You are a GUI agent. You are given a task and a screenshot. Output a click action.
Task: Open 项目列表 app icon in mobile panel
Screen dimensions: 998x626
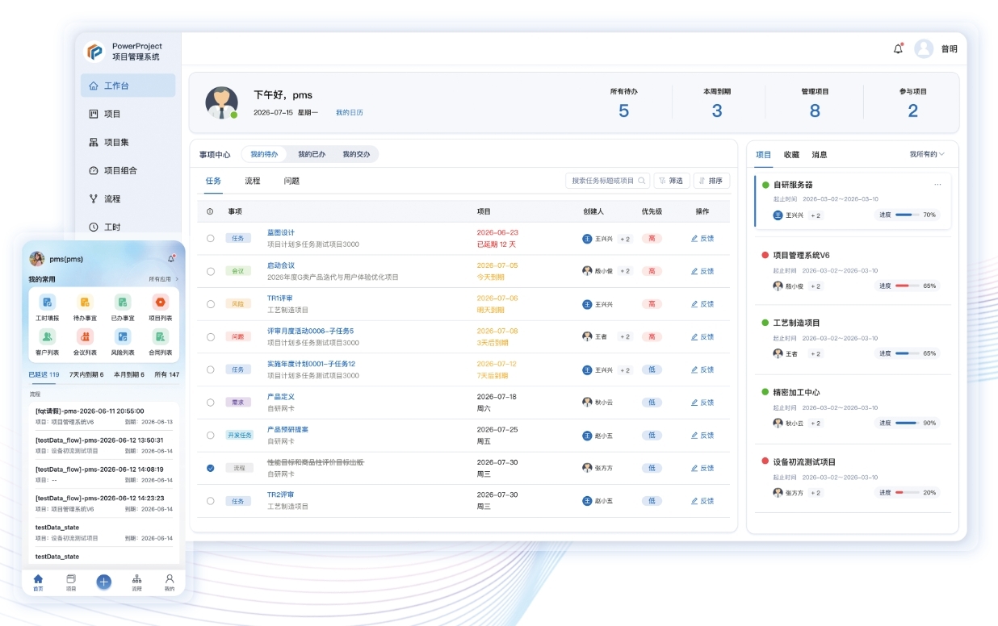pyautogui.click(x=160, y=303)
